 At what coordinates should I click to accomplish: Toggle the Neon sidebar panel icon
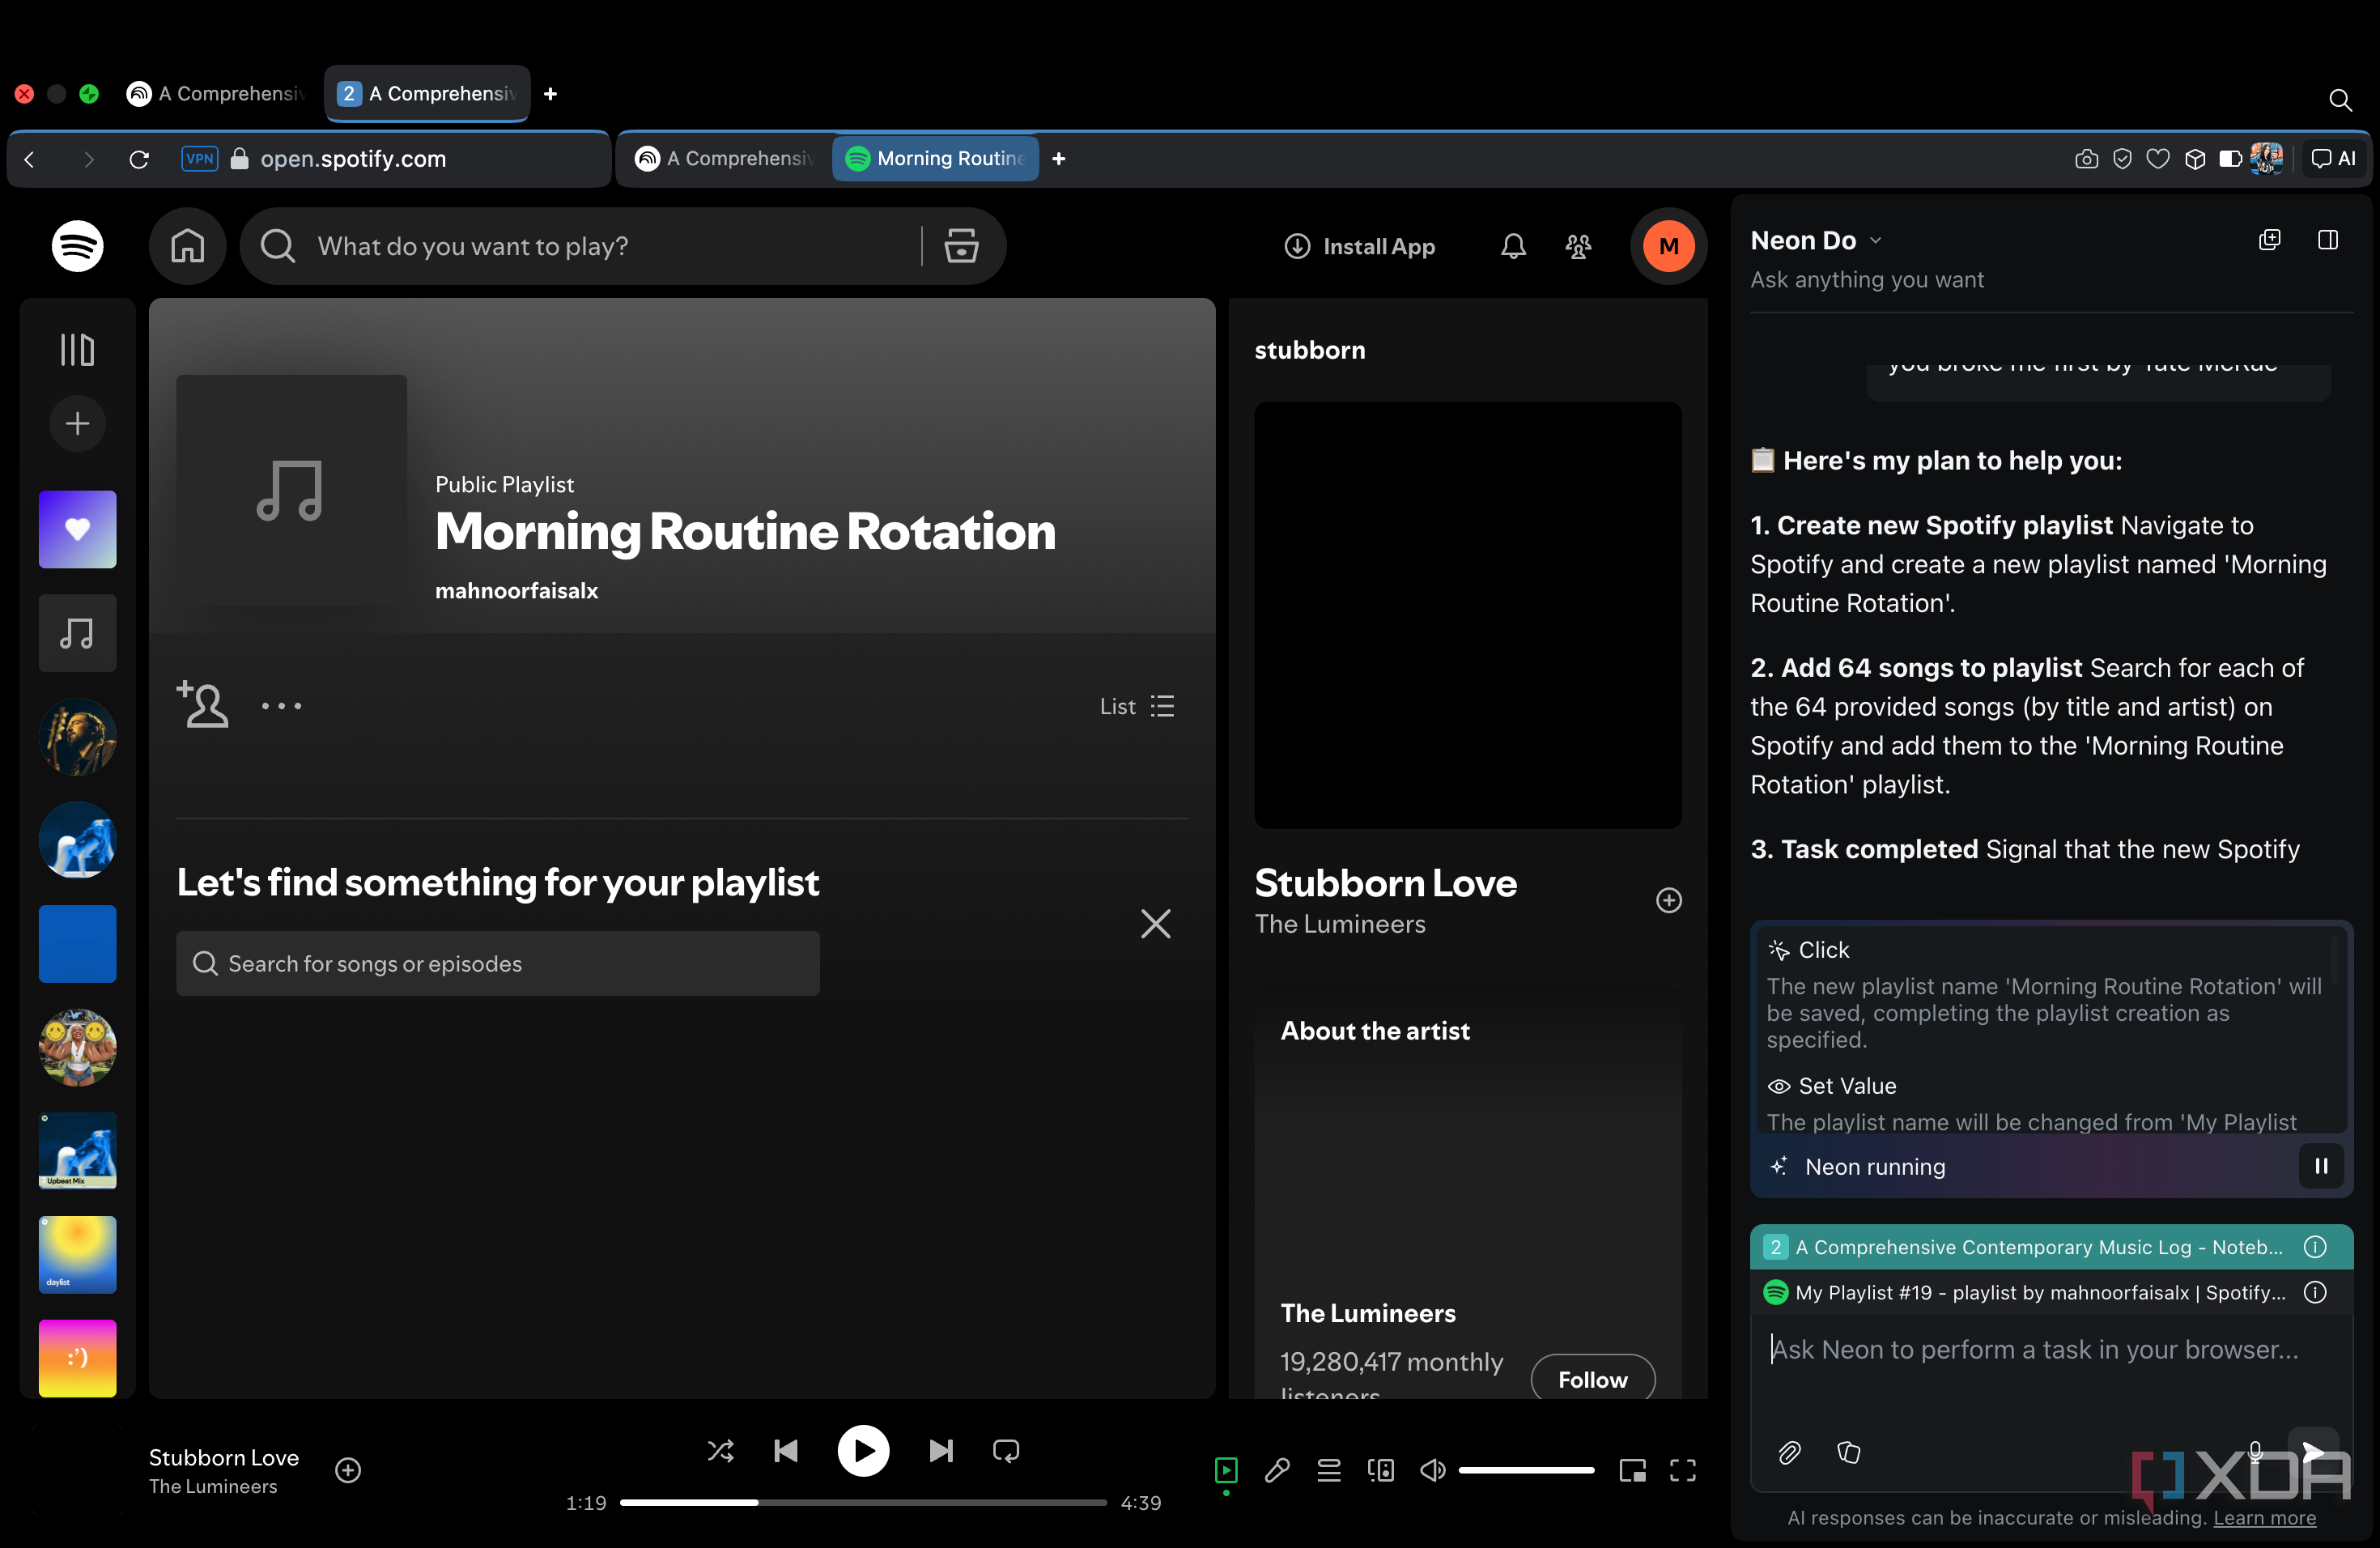[2327, 240]
